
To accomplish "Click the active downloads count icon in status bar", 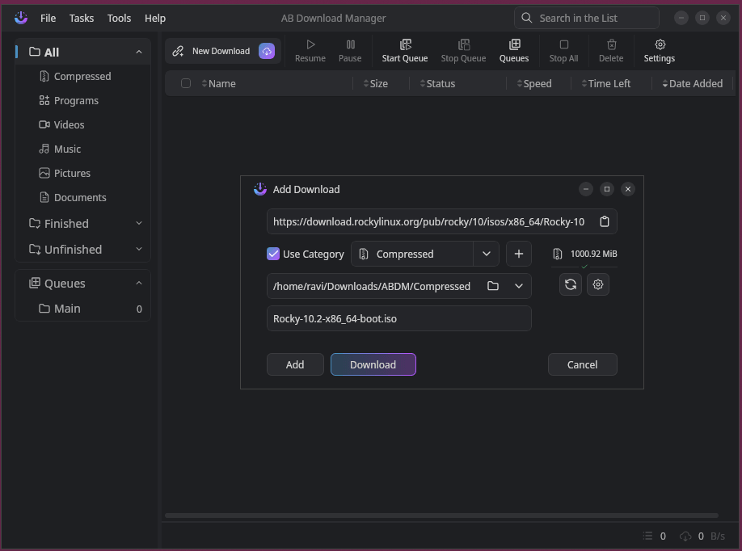I will coord(647,536).
